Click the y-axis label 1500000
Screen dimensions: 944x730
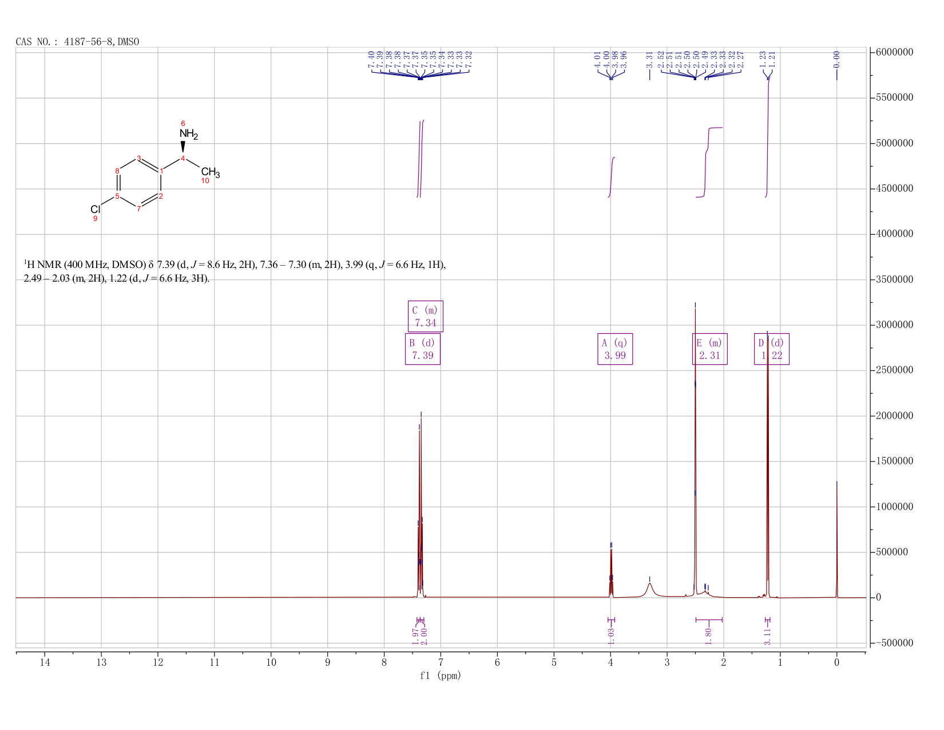click(894, 461)
